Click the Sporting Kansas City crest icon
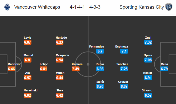 tap(169, 7)
